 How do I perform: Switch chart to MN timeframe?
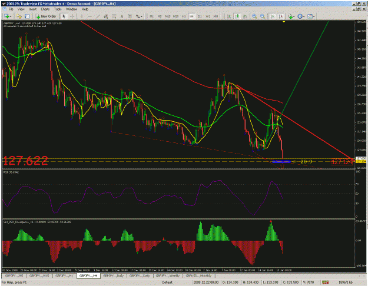click(216, 16)
